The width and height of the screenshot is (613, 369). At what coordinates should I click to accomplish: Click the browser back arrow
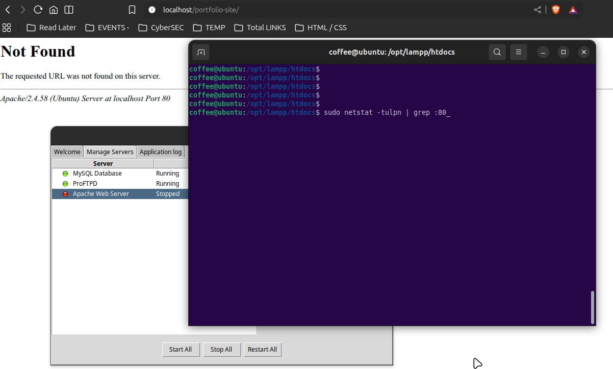8,10
